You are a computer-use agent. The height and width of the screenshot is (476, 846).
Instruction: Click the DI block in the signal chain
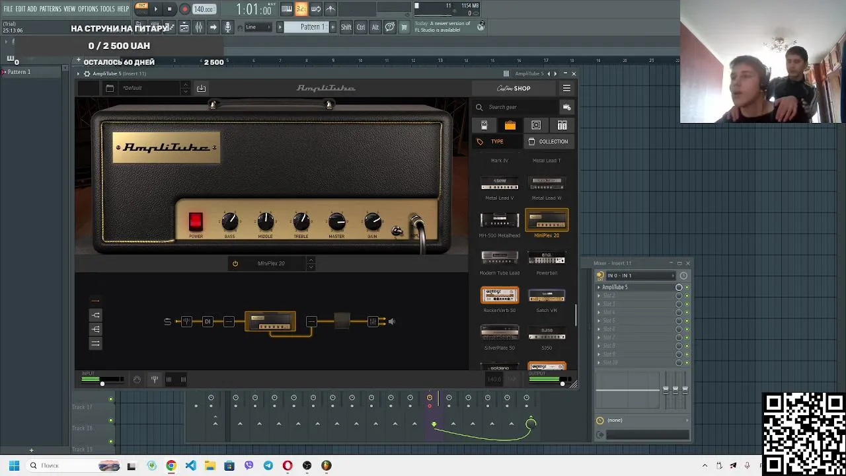pos(208,322)
